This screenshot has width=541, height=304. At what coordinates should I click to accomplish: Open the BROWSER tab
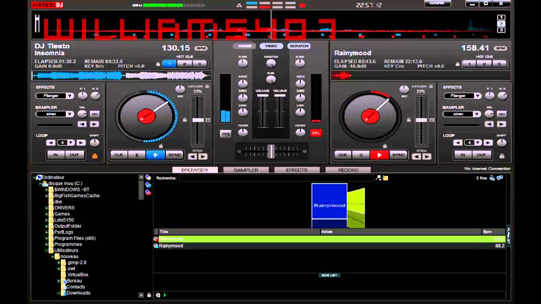pos(194,170)
